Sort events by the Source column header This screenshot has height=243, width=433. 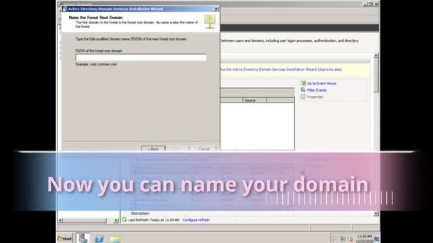tap(254, 101)
